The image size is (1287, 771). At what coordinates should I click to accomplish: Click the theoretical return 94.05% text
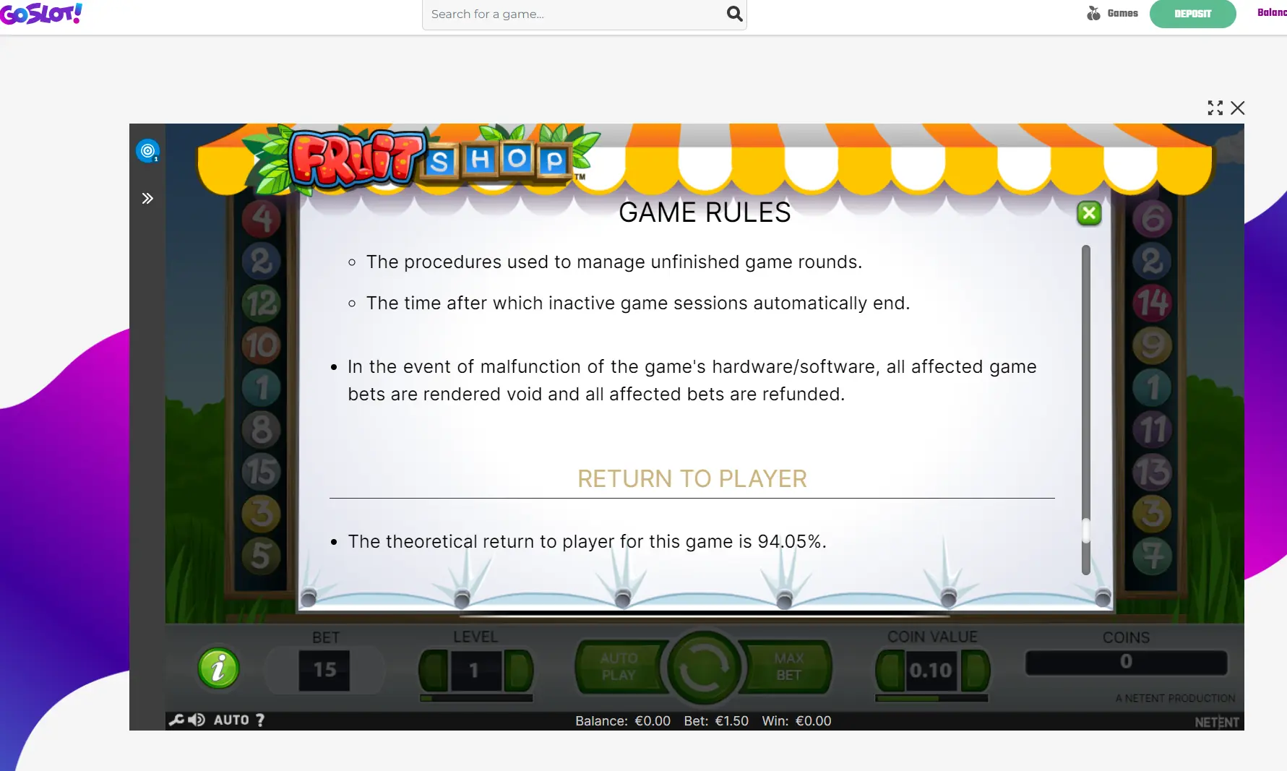[587, 541]
